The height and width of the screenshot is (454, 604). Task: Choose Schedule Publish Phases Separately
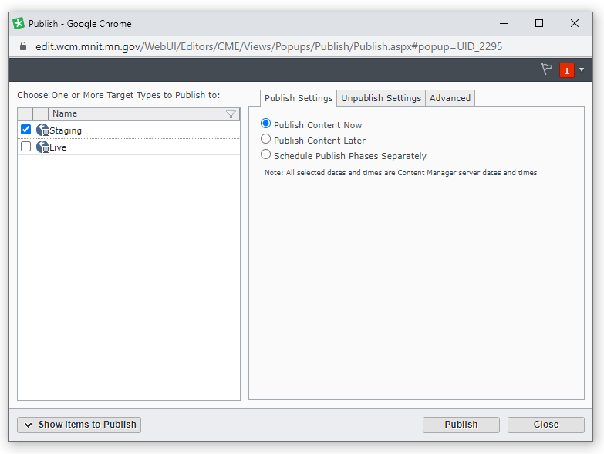[266, 154]
